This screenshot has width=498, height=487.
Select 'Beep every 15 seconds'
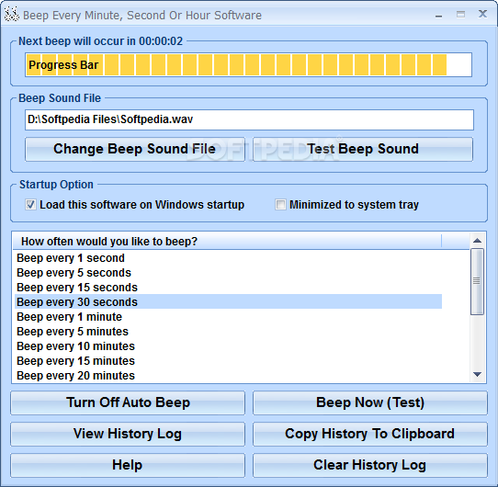(228, 288)
